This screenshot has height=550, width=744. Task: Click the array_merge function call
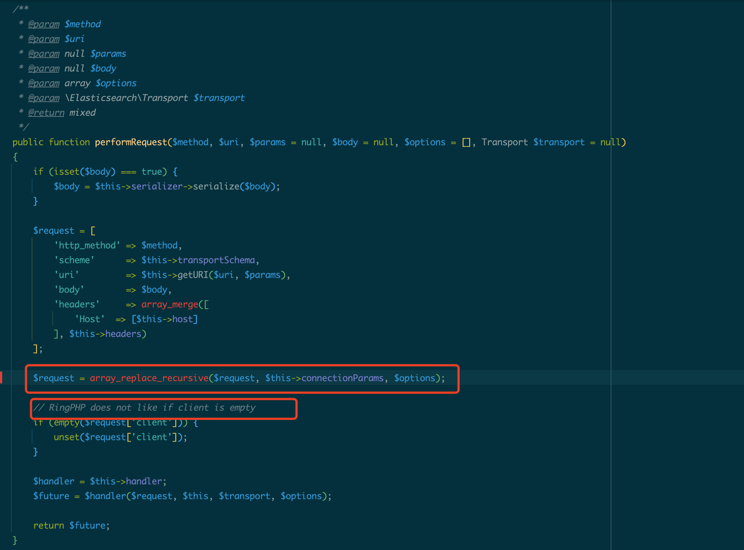[170, 304]
